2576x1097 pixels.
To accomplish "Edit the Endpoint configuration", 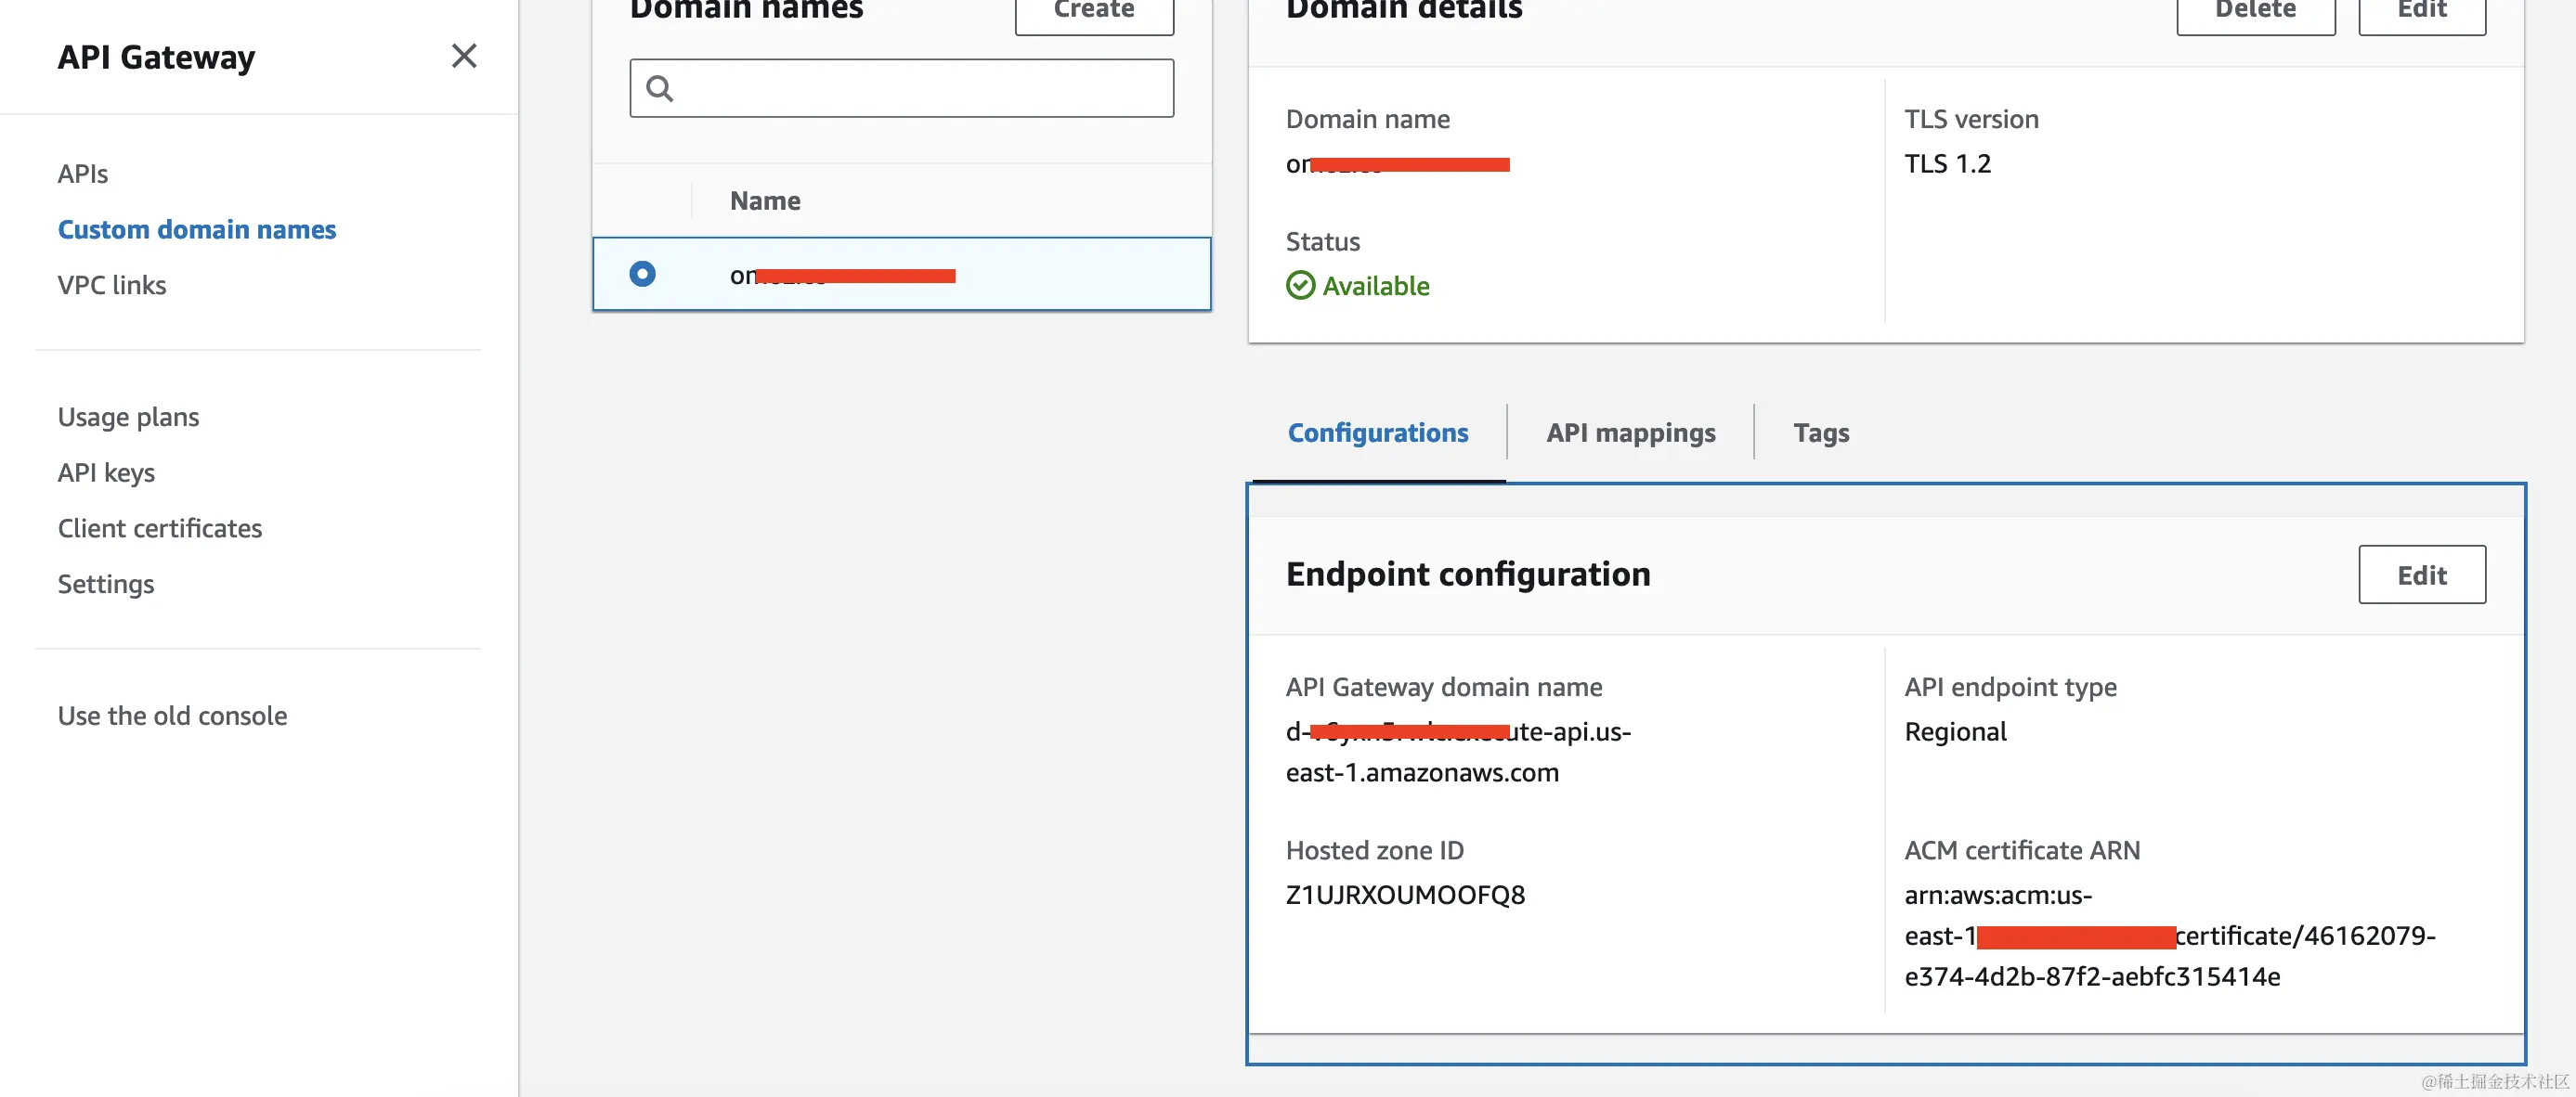I will (x=2421, y=574).
